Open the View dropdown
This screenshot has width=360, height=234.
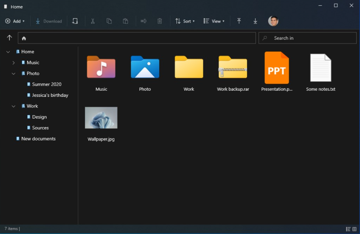point(214,21)
